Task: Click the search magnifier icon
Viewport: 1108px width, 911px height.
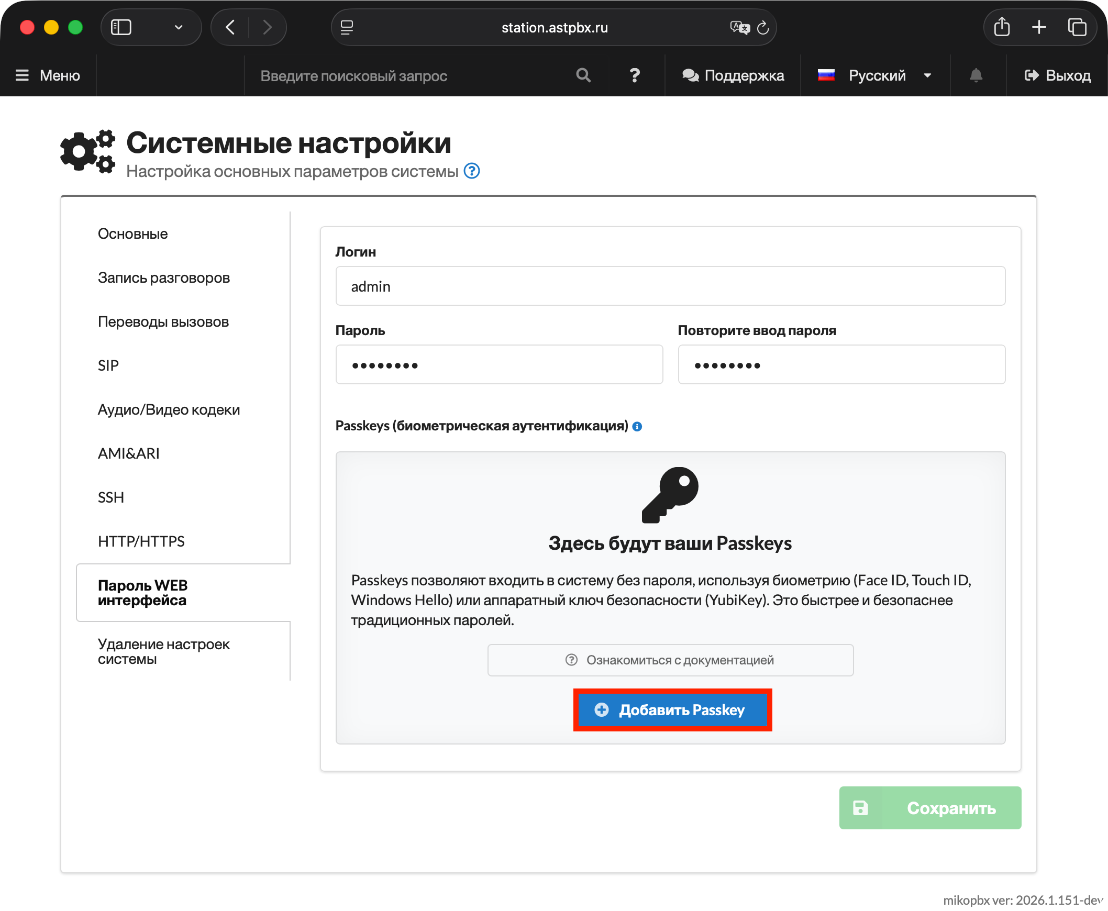Action: point(583,75)
